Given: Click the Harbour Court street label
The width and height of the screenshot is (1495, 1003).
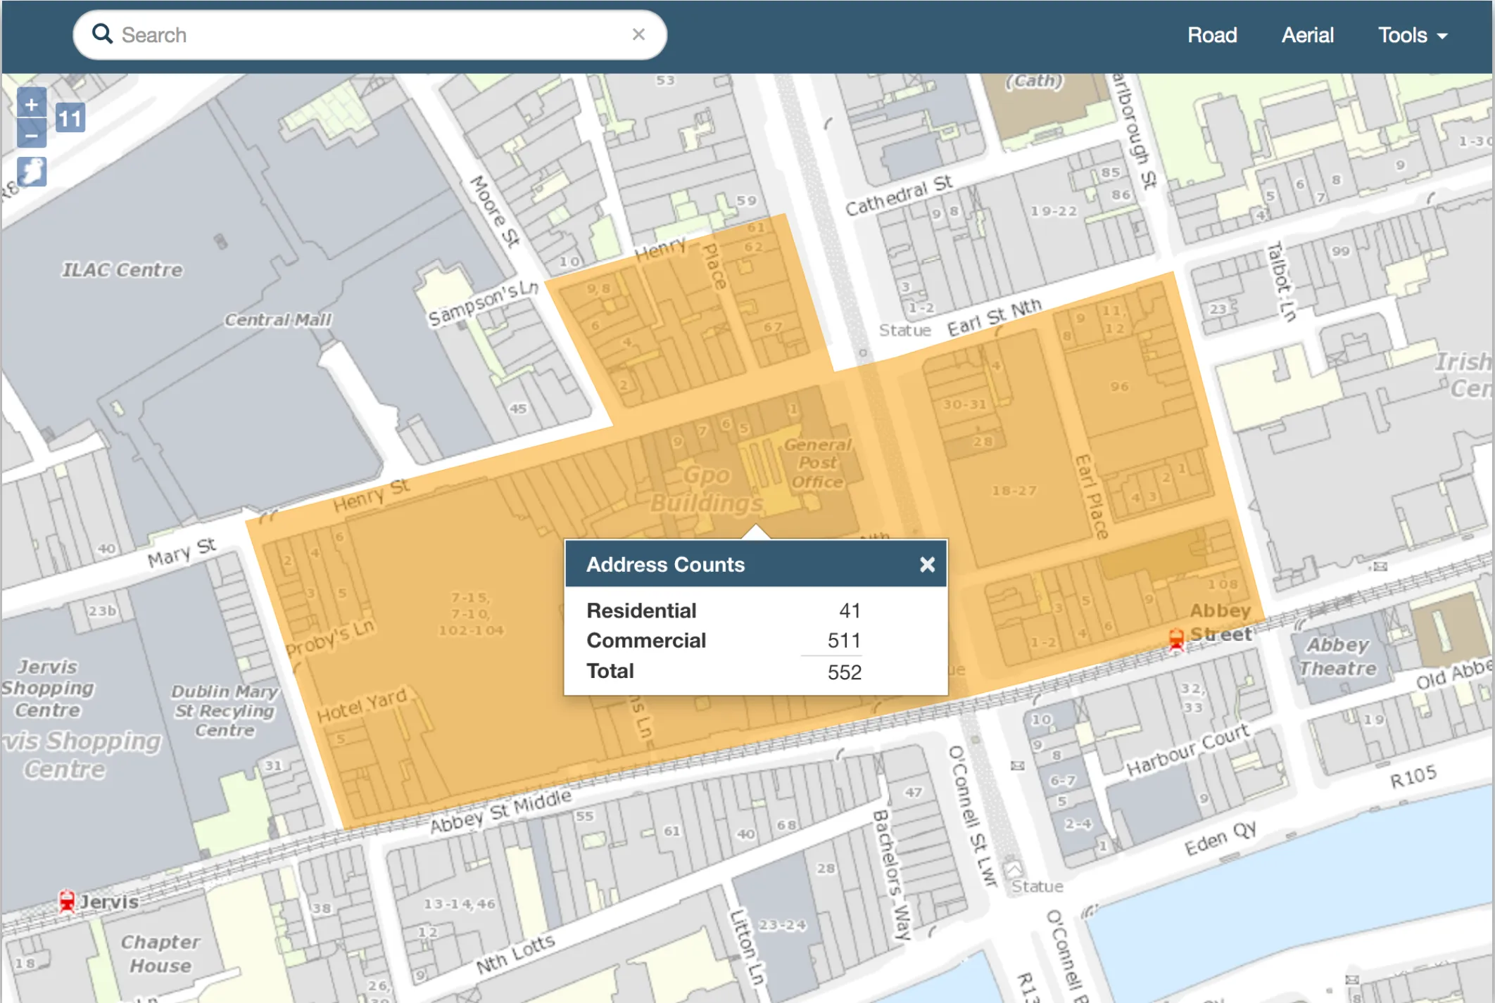Looking at the screenshot, I should tap(1188, 750).
